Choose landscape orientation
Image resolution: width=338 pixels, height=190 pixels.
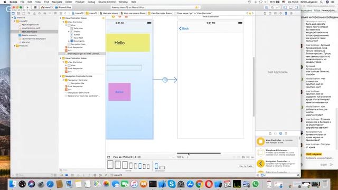(x=162, y=167)
